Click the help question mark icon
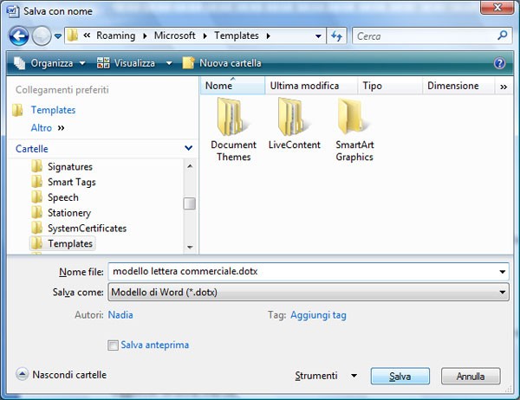 499,63
